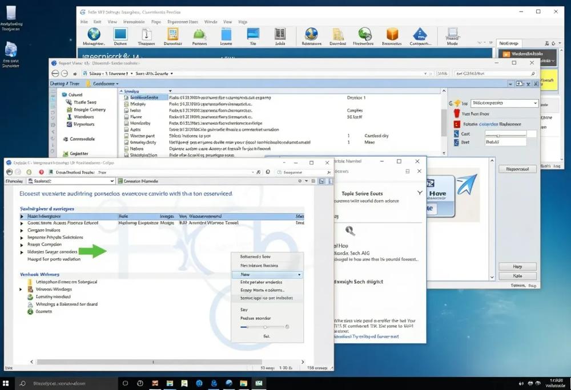Select the 'Weodoors' tree item in middle window
Image resolution: width=571 pixels, height=390 pixels.
(x=80, y=117)
